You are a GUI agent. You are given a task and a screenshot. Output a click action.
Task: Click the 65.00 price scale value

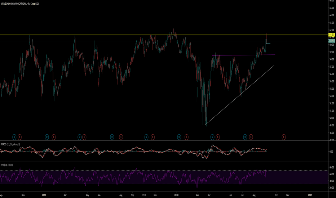point(332,8)
